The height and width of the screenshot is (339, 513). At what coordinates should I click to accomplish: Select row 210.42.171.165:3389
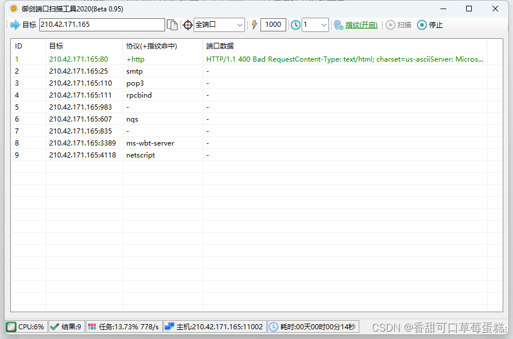point(257,143)
